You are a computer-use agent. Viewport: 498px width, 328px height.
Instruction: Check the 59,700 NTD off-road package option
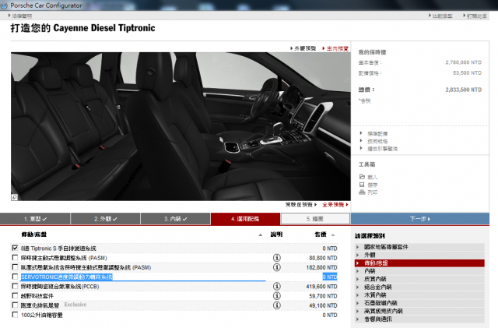[15, 295]
